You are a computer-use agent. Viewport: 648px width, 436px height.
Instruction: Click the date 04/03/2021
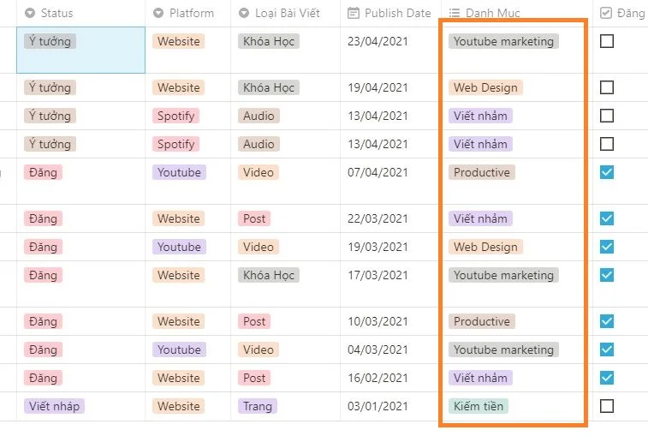pos(378,349)
